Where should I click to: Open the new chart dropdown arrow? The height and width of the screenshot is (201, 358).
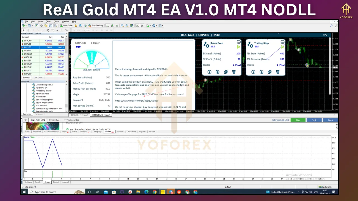(x=26, y=25)
